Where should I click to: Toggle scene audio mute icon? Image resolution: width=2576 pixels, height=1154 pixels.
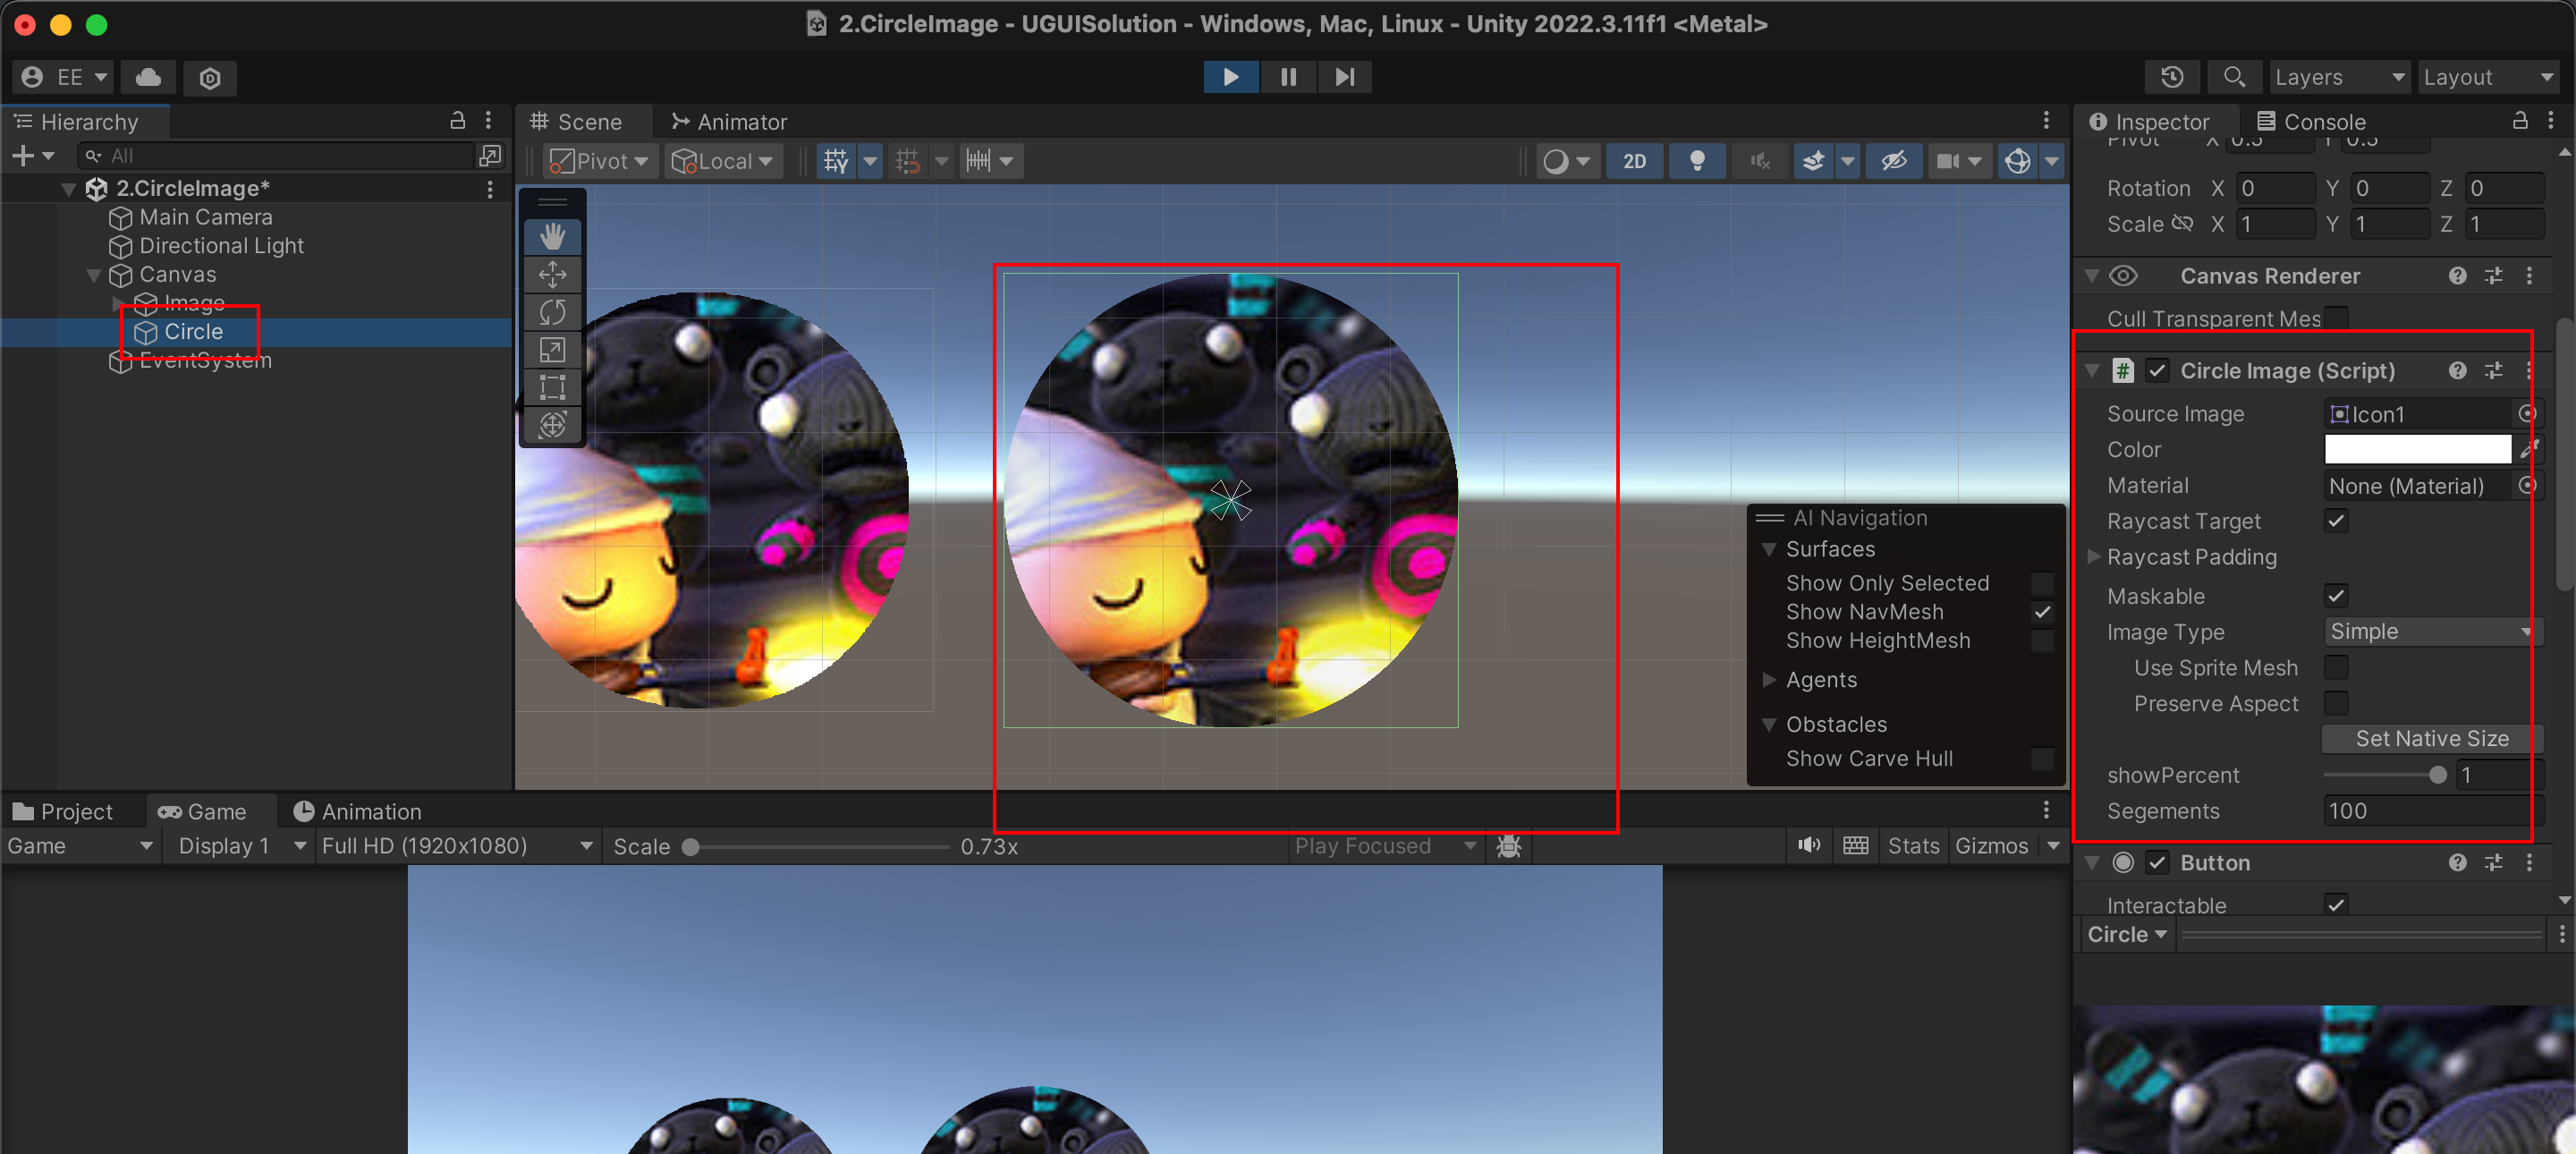pos(1760,161)
